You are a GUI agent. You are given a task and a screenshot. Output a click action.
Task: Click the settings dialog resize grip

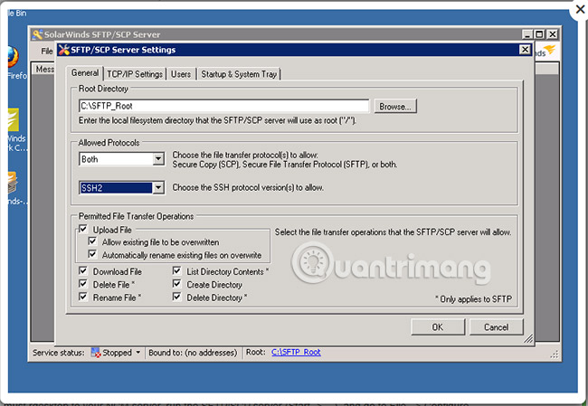[x=528, y=338]
